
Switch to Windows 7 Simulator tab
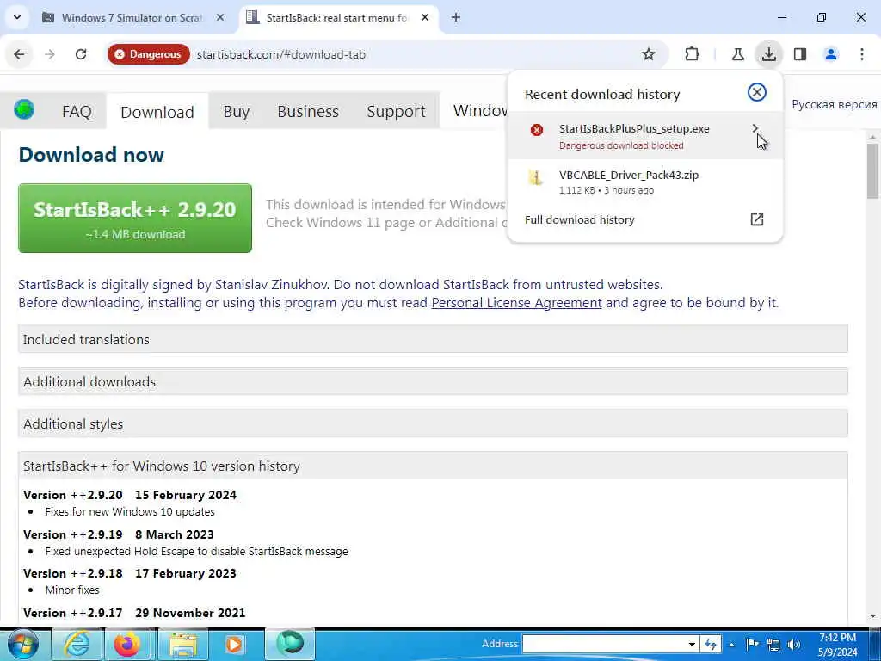133,18
